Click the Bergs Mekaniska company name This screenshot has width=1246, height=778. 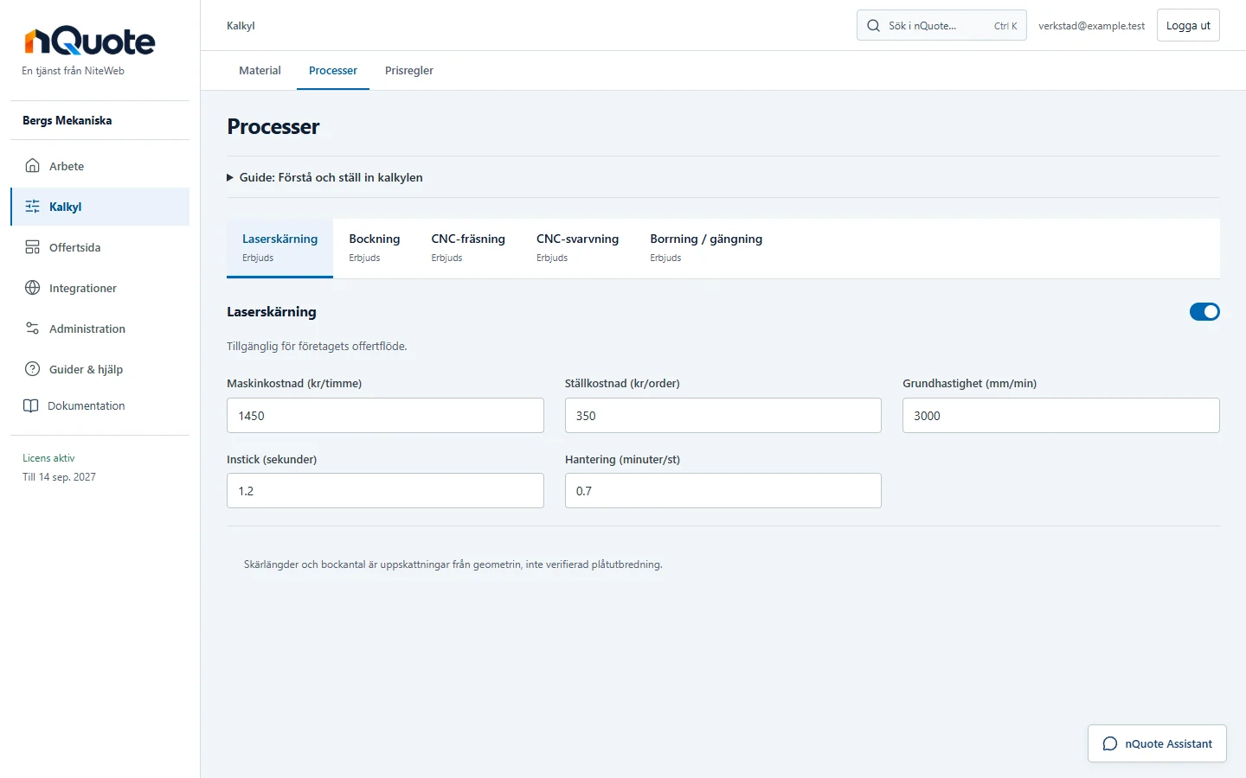(67, 120)
